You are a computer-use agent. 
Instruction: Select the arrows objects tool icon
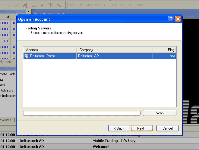click(59, 5)
